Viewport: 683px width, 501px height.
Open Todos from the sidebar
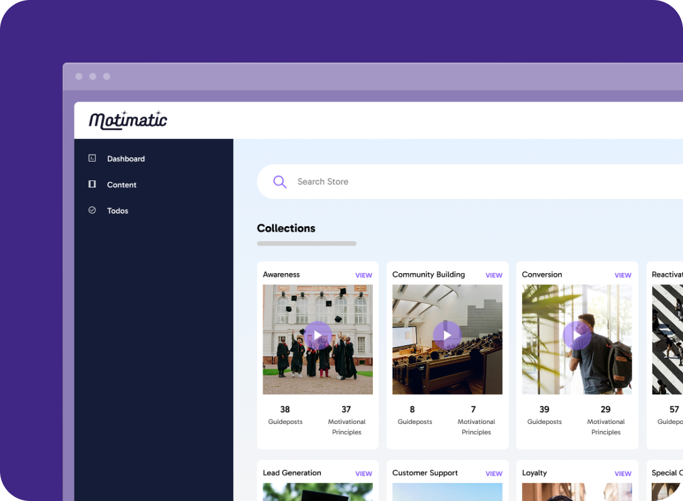pyautogui.click(x=118, y=210)
